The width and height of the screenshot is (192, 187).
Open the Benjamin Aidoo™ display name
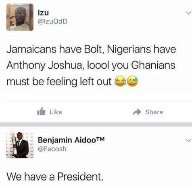(71, 140)
